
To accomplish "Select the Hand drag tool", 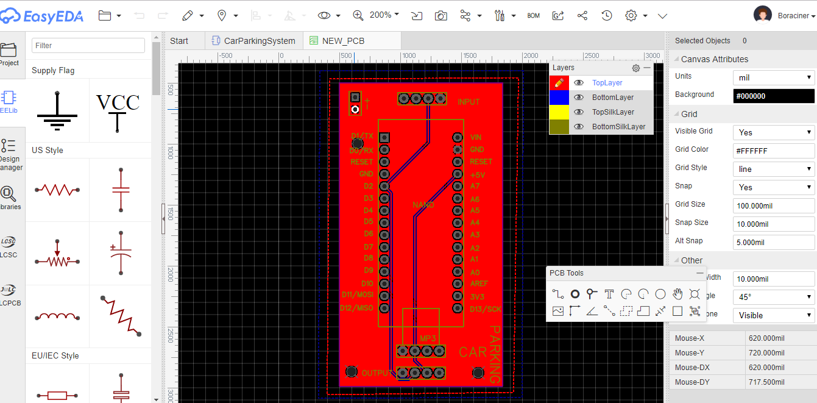I will [x=677, y=293].
